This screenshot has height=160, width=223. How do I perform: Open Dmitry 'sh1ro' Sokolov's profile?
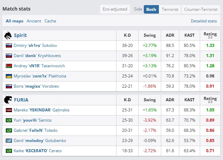tap(35, 46)
